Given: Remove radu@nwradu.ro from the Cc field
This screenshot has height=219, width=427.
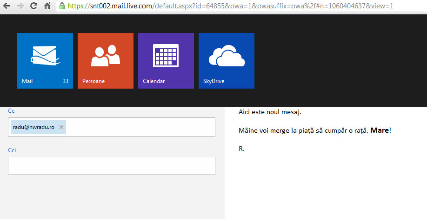Looking at the screenshot, I should point(61,127).
